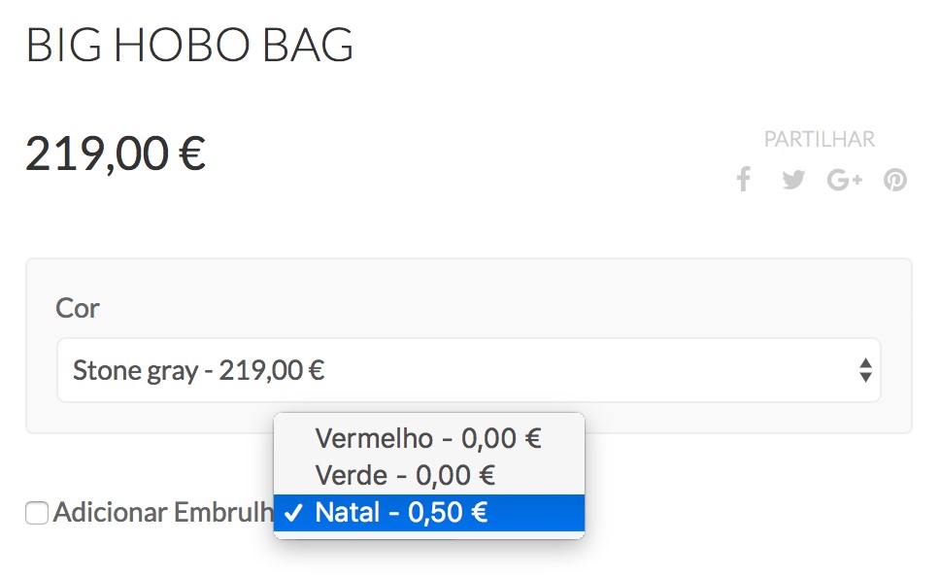Image resolution: width=940 pixels, height=578 pixels.
Task: Click the 219,00 € main product price
Action: point(116,153)
